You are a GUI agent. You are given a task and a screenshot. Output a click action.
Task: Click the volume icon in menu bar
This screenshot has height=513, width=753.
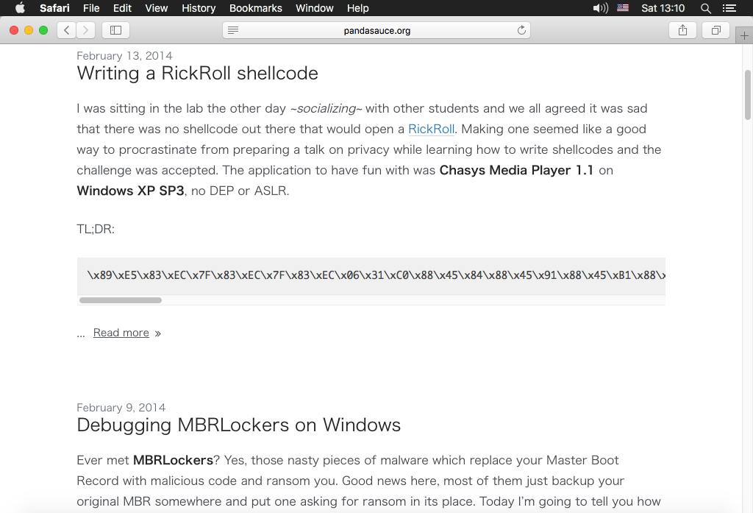[600, 8]
